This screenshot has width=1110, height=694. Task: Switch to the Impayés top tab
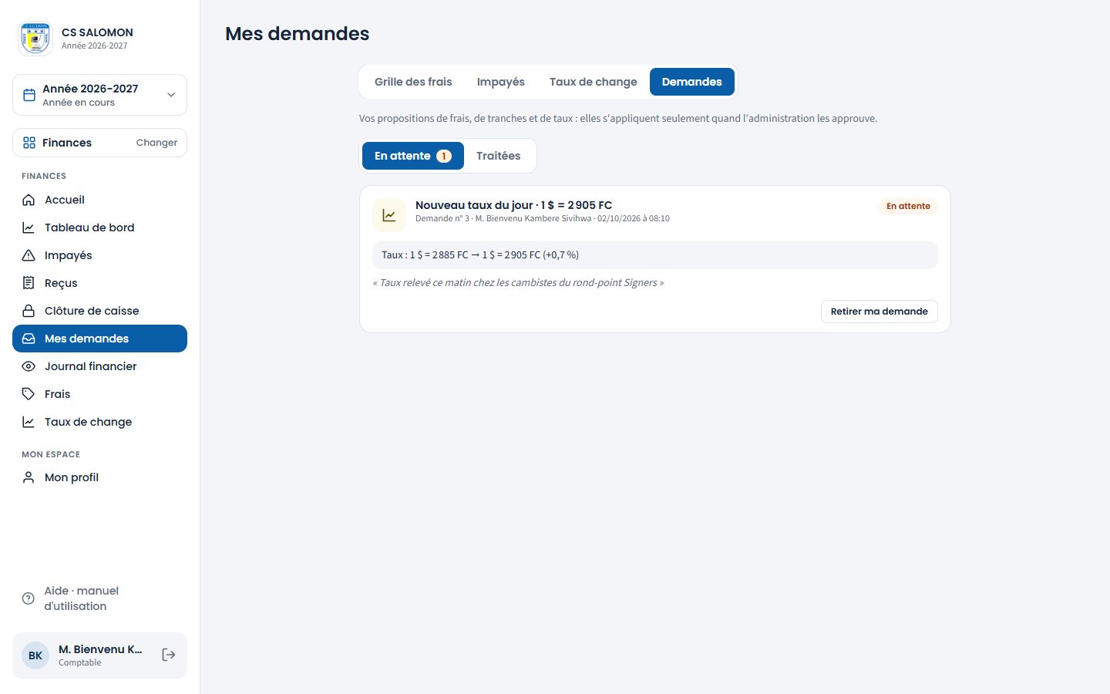coord(501,82)
